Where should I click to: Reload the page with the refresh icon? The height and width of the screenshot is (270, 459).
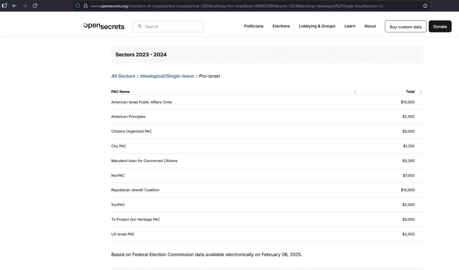coord(35,6)
